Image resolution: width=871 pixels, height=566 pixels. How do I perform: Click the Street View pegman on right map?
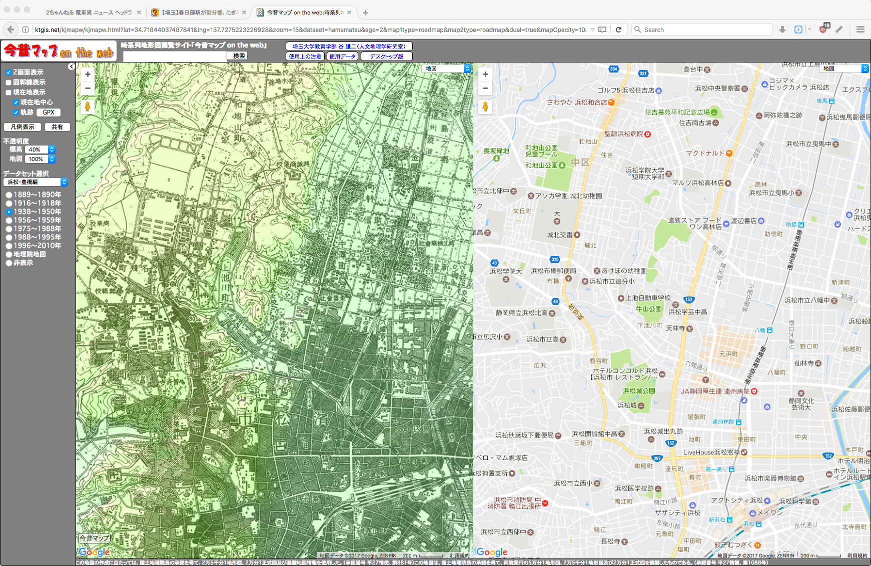tap(485, 106)
